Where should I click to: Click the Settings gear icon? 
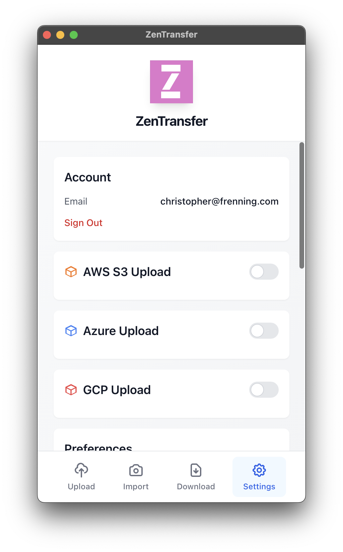click(x=259, y=470)
